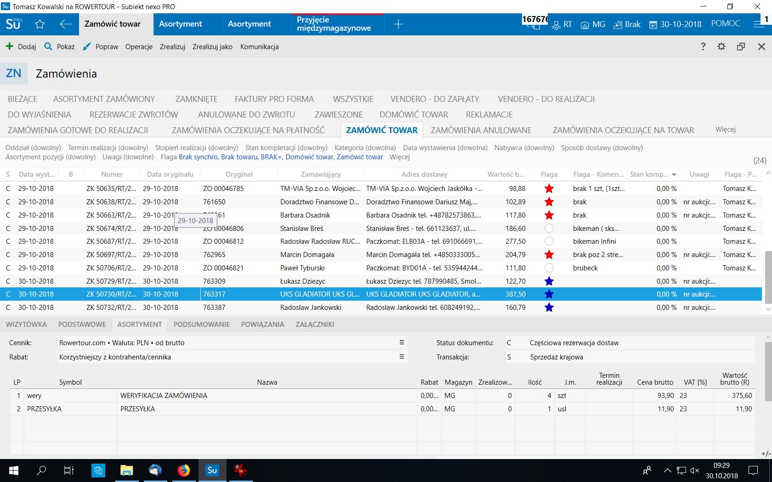This screenshot has width=772, height=482.
Task: Click Pokaż magnifier icon in toolbar
Action: pos(48,46)
